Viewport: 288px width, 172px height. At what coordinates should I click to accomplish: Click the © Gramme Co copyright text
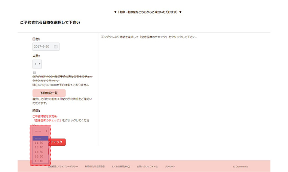pos(240,166)
